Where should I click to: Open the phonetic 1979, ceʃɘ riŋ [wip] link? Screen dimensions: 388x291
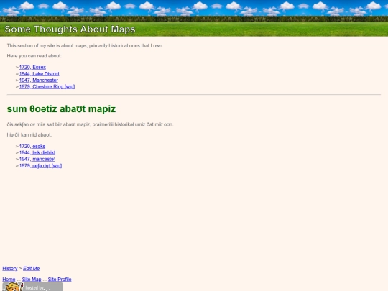40,165
